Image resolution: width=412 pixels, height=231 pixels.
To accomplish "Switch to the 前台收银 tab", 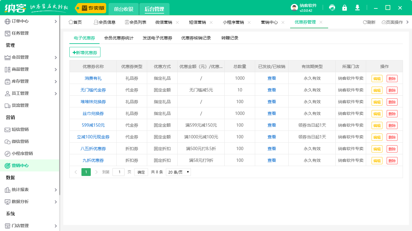I will pos(124,9).
